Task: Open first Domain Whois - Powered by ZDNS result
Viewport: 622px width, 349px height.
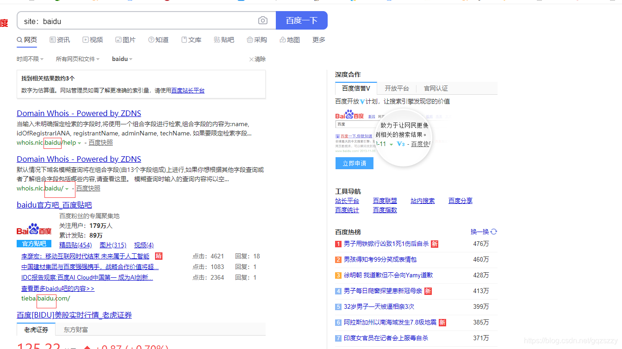Action: (x=79, y=113)
